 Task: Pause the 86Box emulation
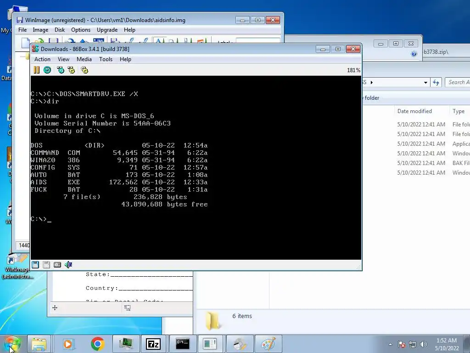37,70
